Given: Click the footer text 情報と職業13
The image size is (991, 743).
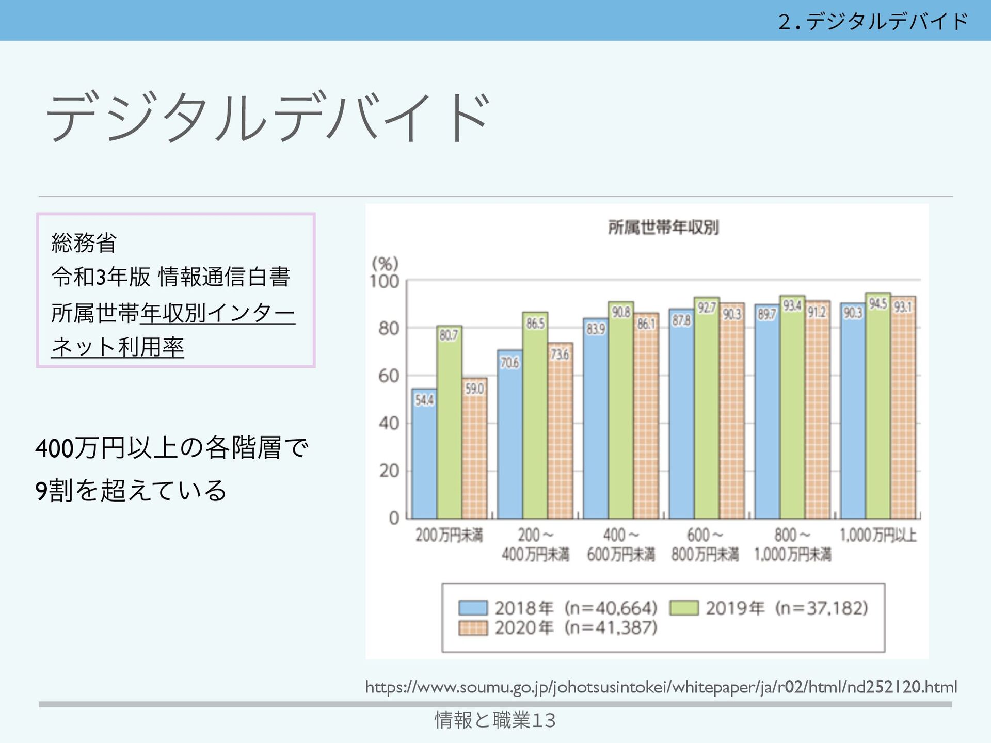Looking at the screenshot, I should [495, 720].
